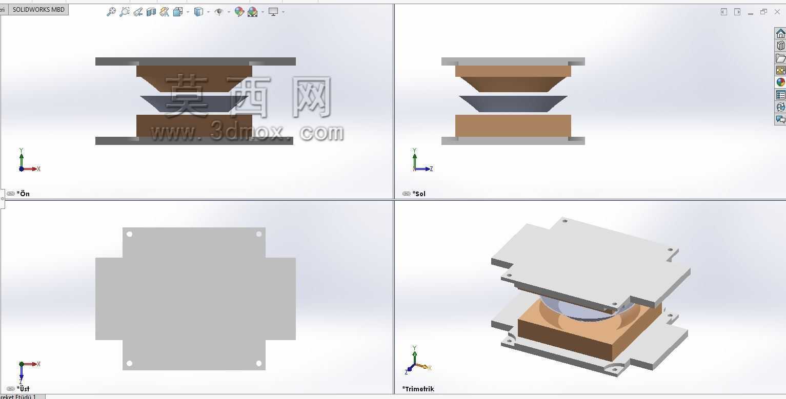786x399 pixels.
Task: Click the Zoom to Fit icon
Action: coord(111,12)
